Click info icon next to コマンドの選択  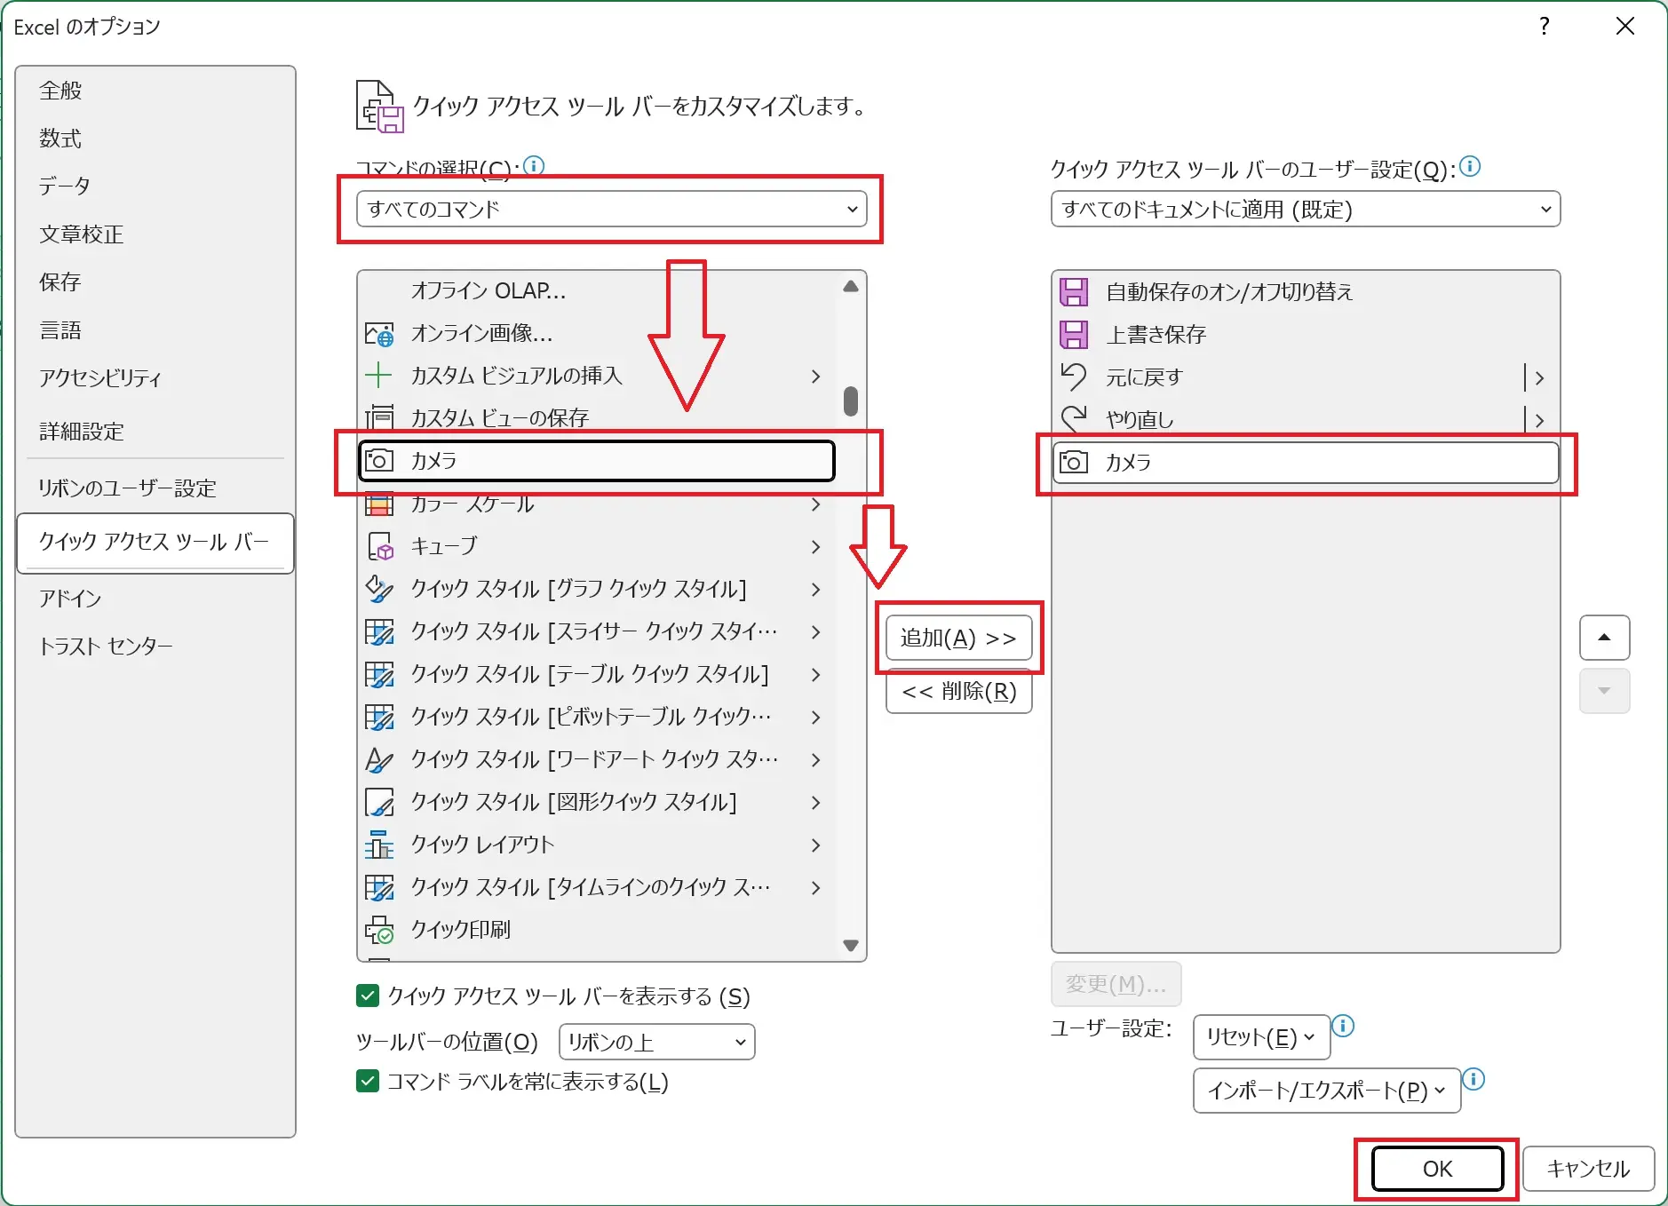tap(534, 165)
